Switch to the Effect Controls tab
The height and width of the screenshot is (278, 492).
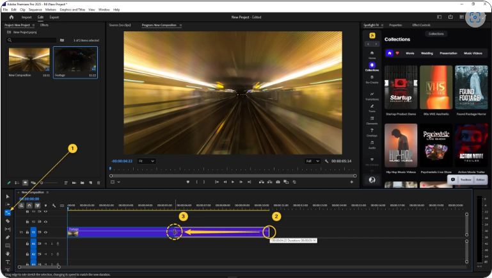point(421,25)
